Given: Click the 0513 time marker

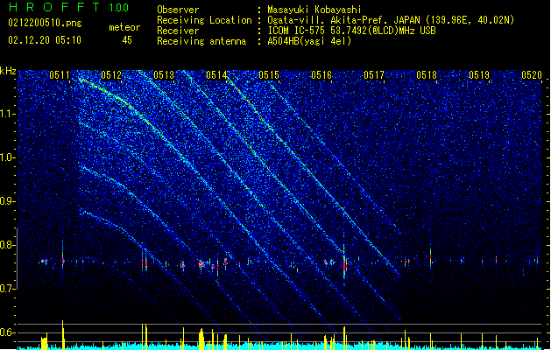Looking at the screenshot, I should [164, 75].
